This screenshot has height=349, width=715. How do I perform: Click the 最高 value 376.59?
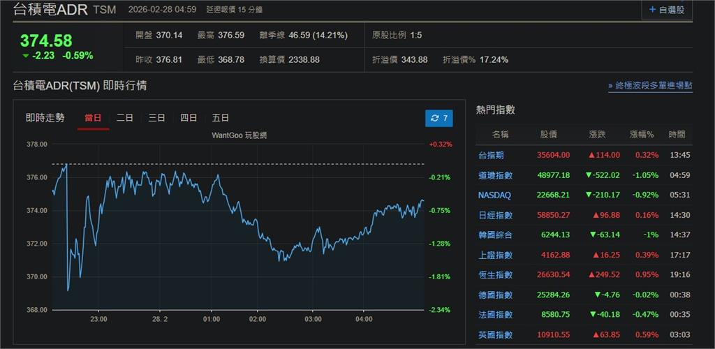231,35
